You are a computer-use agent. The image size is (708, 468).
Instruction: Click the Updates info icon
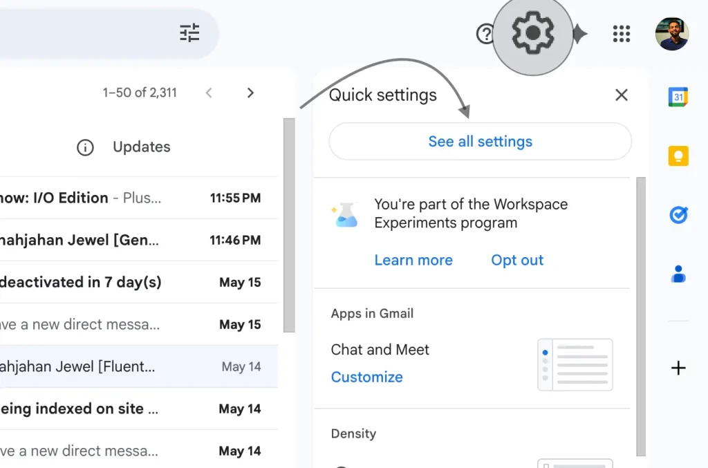pyautogui.click(x=85, y=147)
